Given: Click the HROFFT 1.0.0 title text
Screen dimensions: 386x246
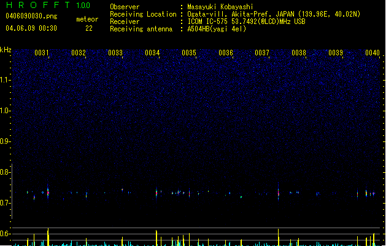Looking at the screenshot, I should pyautogui.click(x=48, y=5).
